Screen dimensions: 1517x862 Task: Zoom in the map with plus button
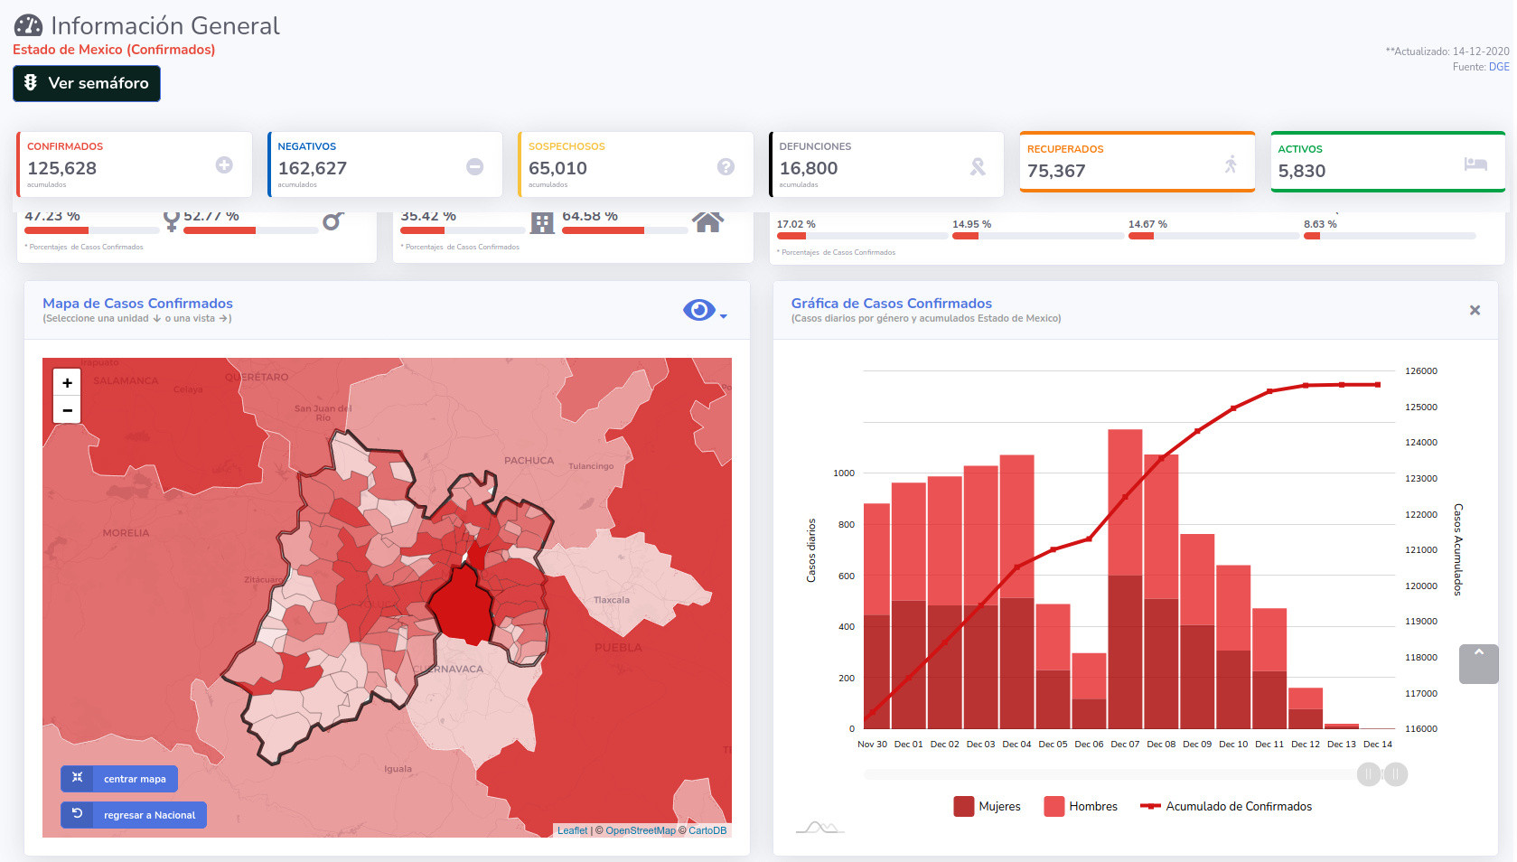point(67,382)
